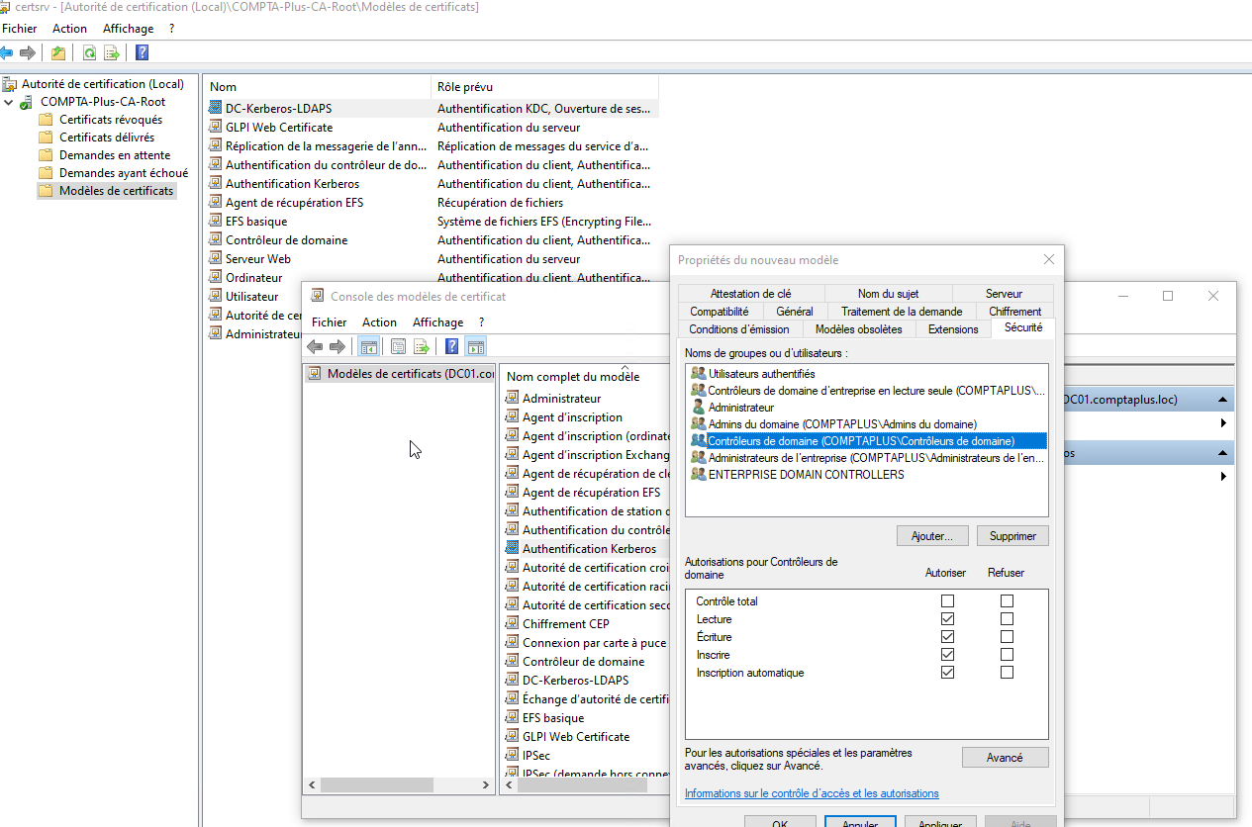Click the blue Back arrow in the certsrv toolbar

point(7,52)
